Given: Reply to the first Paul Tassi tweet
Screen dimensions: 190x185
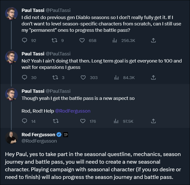Looking at the screenshot, I should (25, 40).
